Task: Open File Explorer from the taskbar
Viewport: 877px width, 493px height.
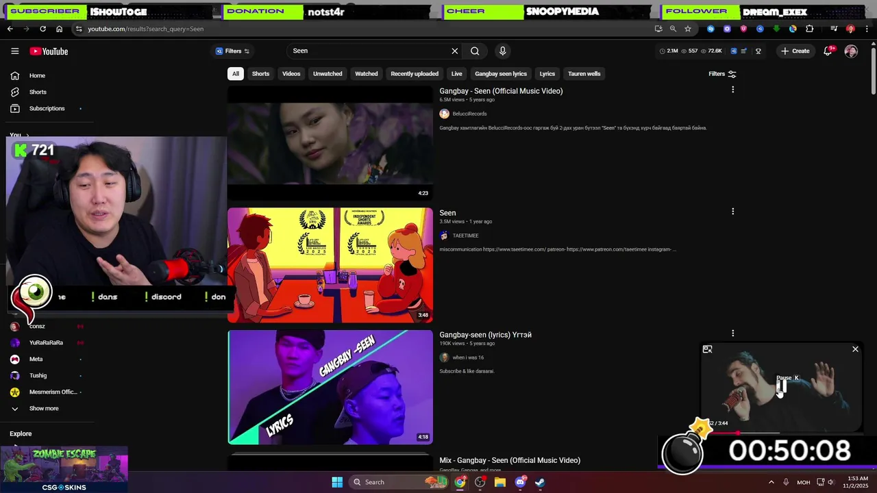Action: (x=500, y=482)
